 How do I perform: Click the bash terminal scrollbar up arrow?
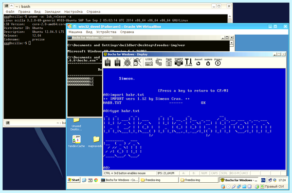230,17
